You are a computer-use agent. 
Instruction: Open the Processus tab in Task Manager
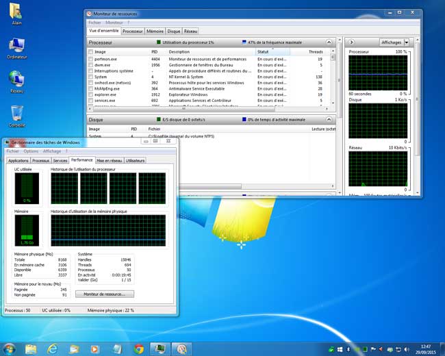click(40, 161)
